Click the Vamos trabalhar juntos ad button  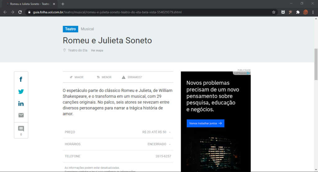pos(206,123)
